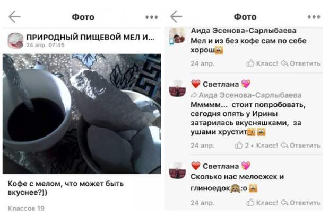Viewport: 329px width, 218px height.
Task: Open the ПРИРОДНЫЙ ПИЩЕВОЙ МЕЛ group title
Action: pos(90,37)
